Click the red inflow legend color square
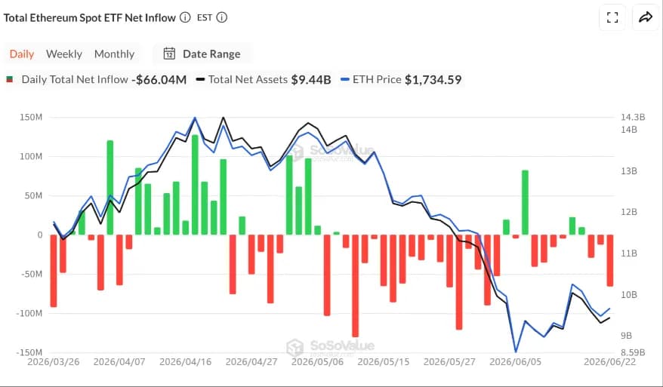This screenshot has height=387, width=663. 9,79
